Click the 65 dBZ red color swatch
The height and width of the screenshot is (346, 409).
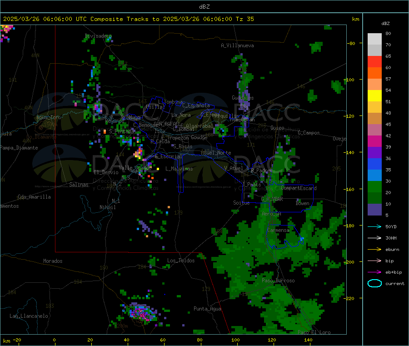tap(374, 61)
